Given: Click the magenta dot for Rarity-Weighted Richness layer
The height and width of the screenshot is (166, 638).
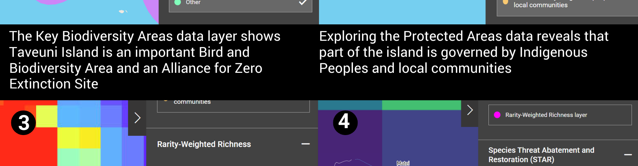Looking at the screenshot, I should point(497,115).
